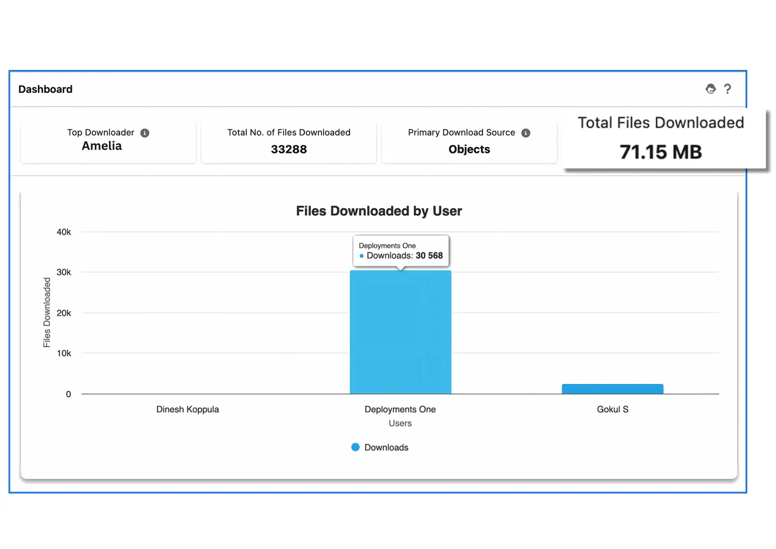Click the Total Files Downloaded 71.15 MB card
Screen dimensions: 776x549
(x=660, y=139)
